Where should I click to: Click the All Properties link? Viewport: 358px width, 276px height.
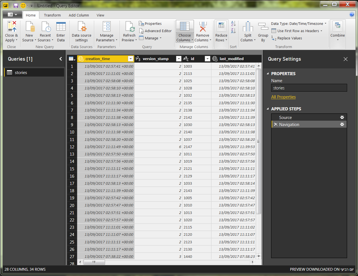coord(283,97)
